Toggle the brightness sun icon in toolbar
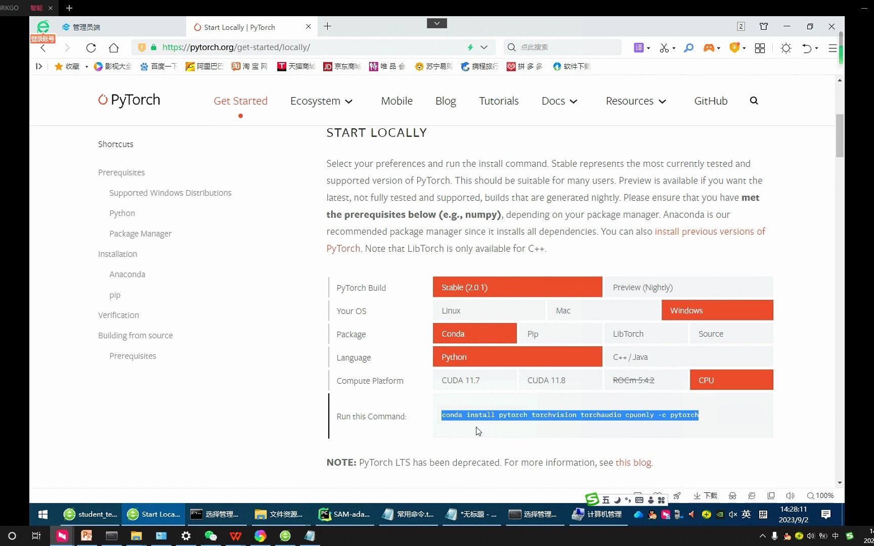874x546 pixels. [x=786, y=48]
